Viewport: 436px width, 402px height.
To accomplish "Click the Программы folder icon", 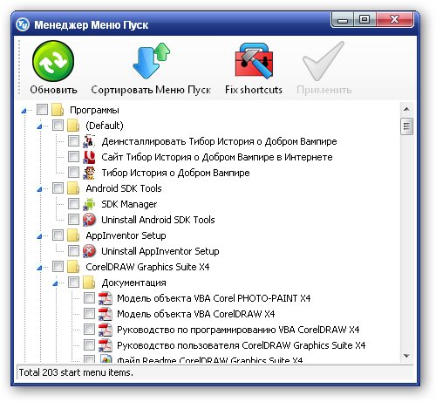I will click(x=58, y=110).
